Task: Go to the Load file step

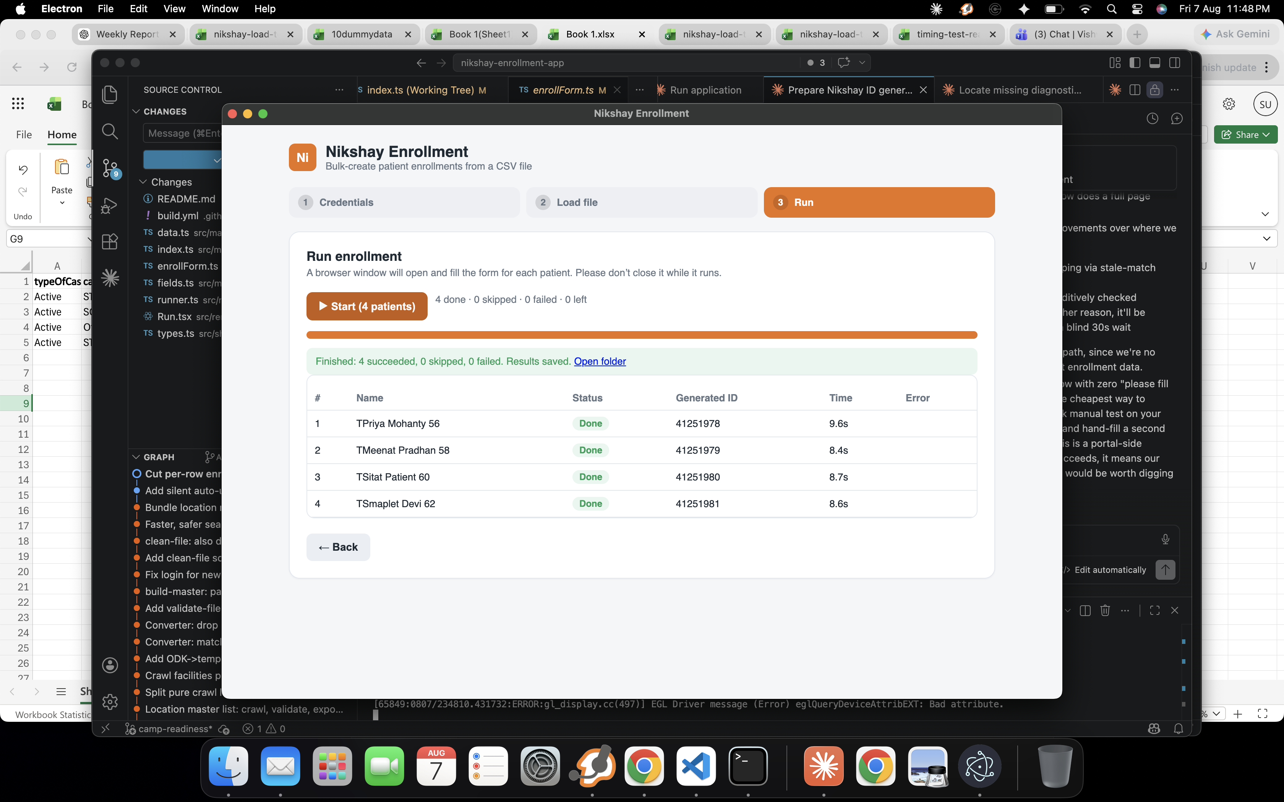Action: (642, 202)
